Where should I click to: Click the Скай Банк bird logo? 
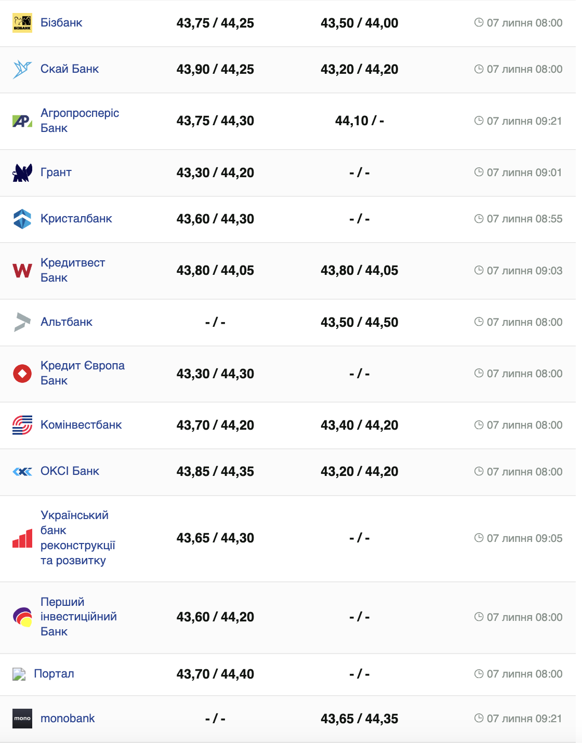tap(22, 69)
